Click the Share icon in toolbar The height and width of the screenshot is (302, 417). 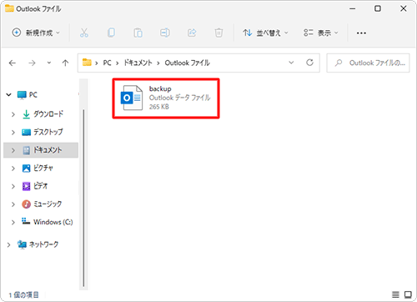[192, 33]
